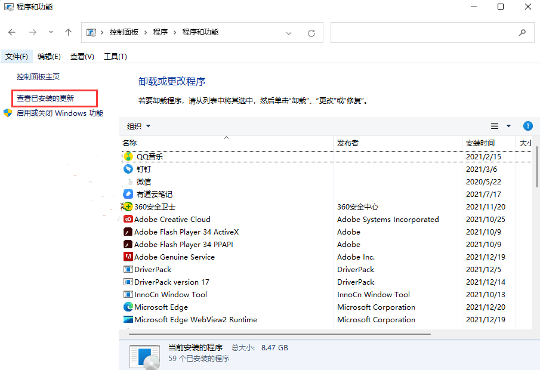Click the Adobe Genuine Service icon
This screenshot has height=370, width=540.
(128, 257)
